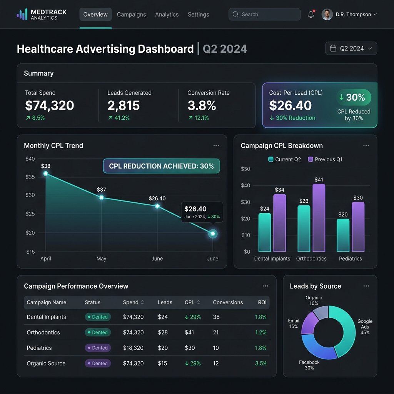Image resolution: width=394 pixels, height=394 pixels.
Task: Open the Analytics tab
Action: 167,15
